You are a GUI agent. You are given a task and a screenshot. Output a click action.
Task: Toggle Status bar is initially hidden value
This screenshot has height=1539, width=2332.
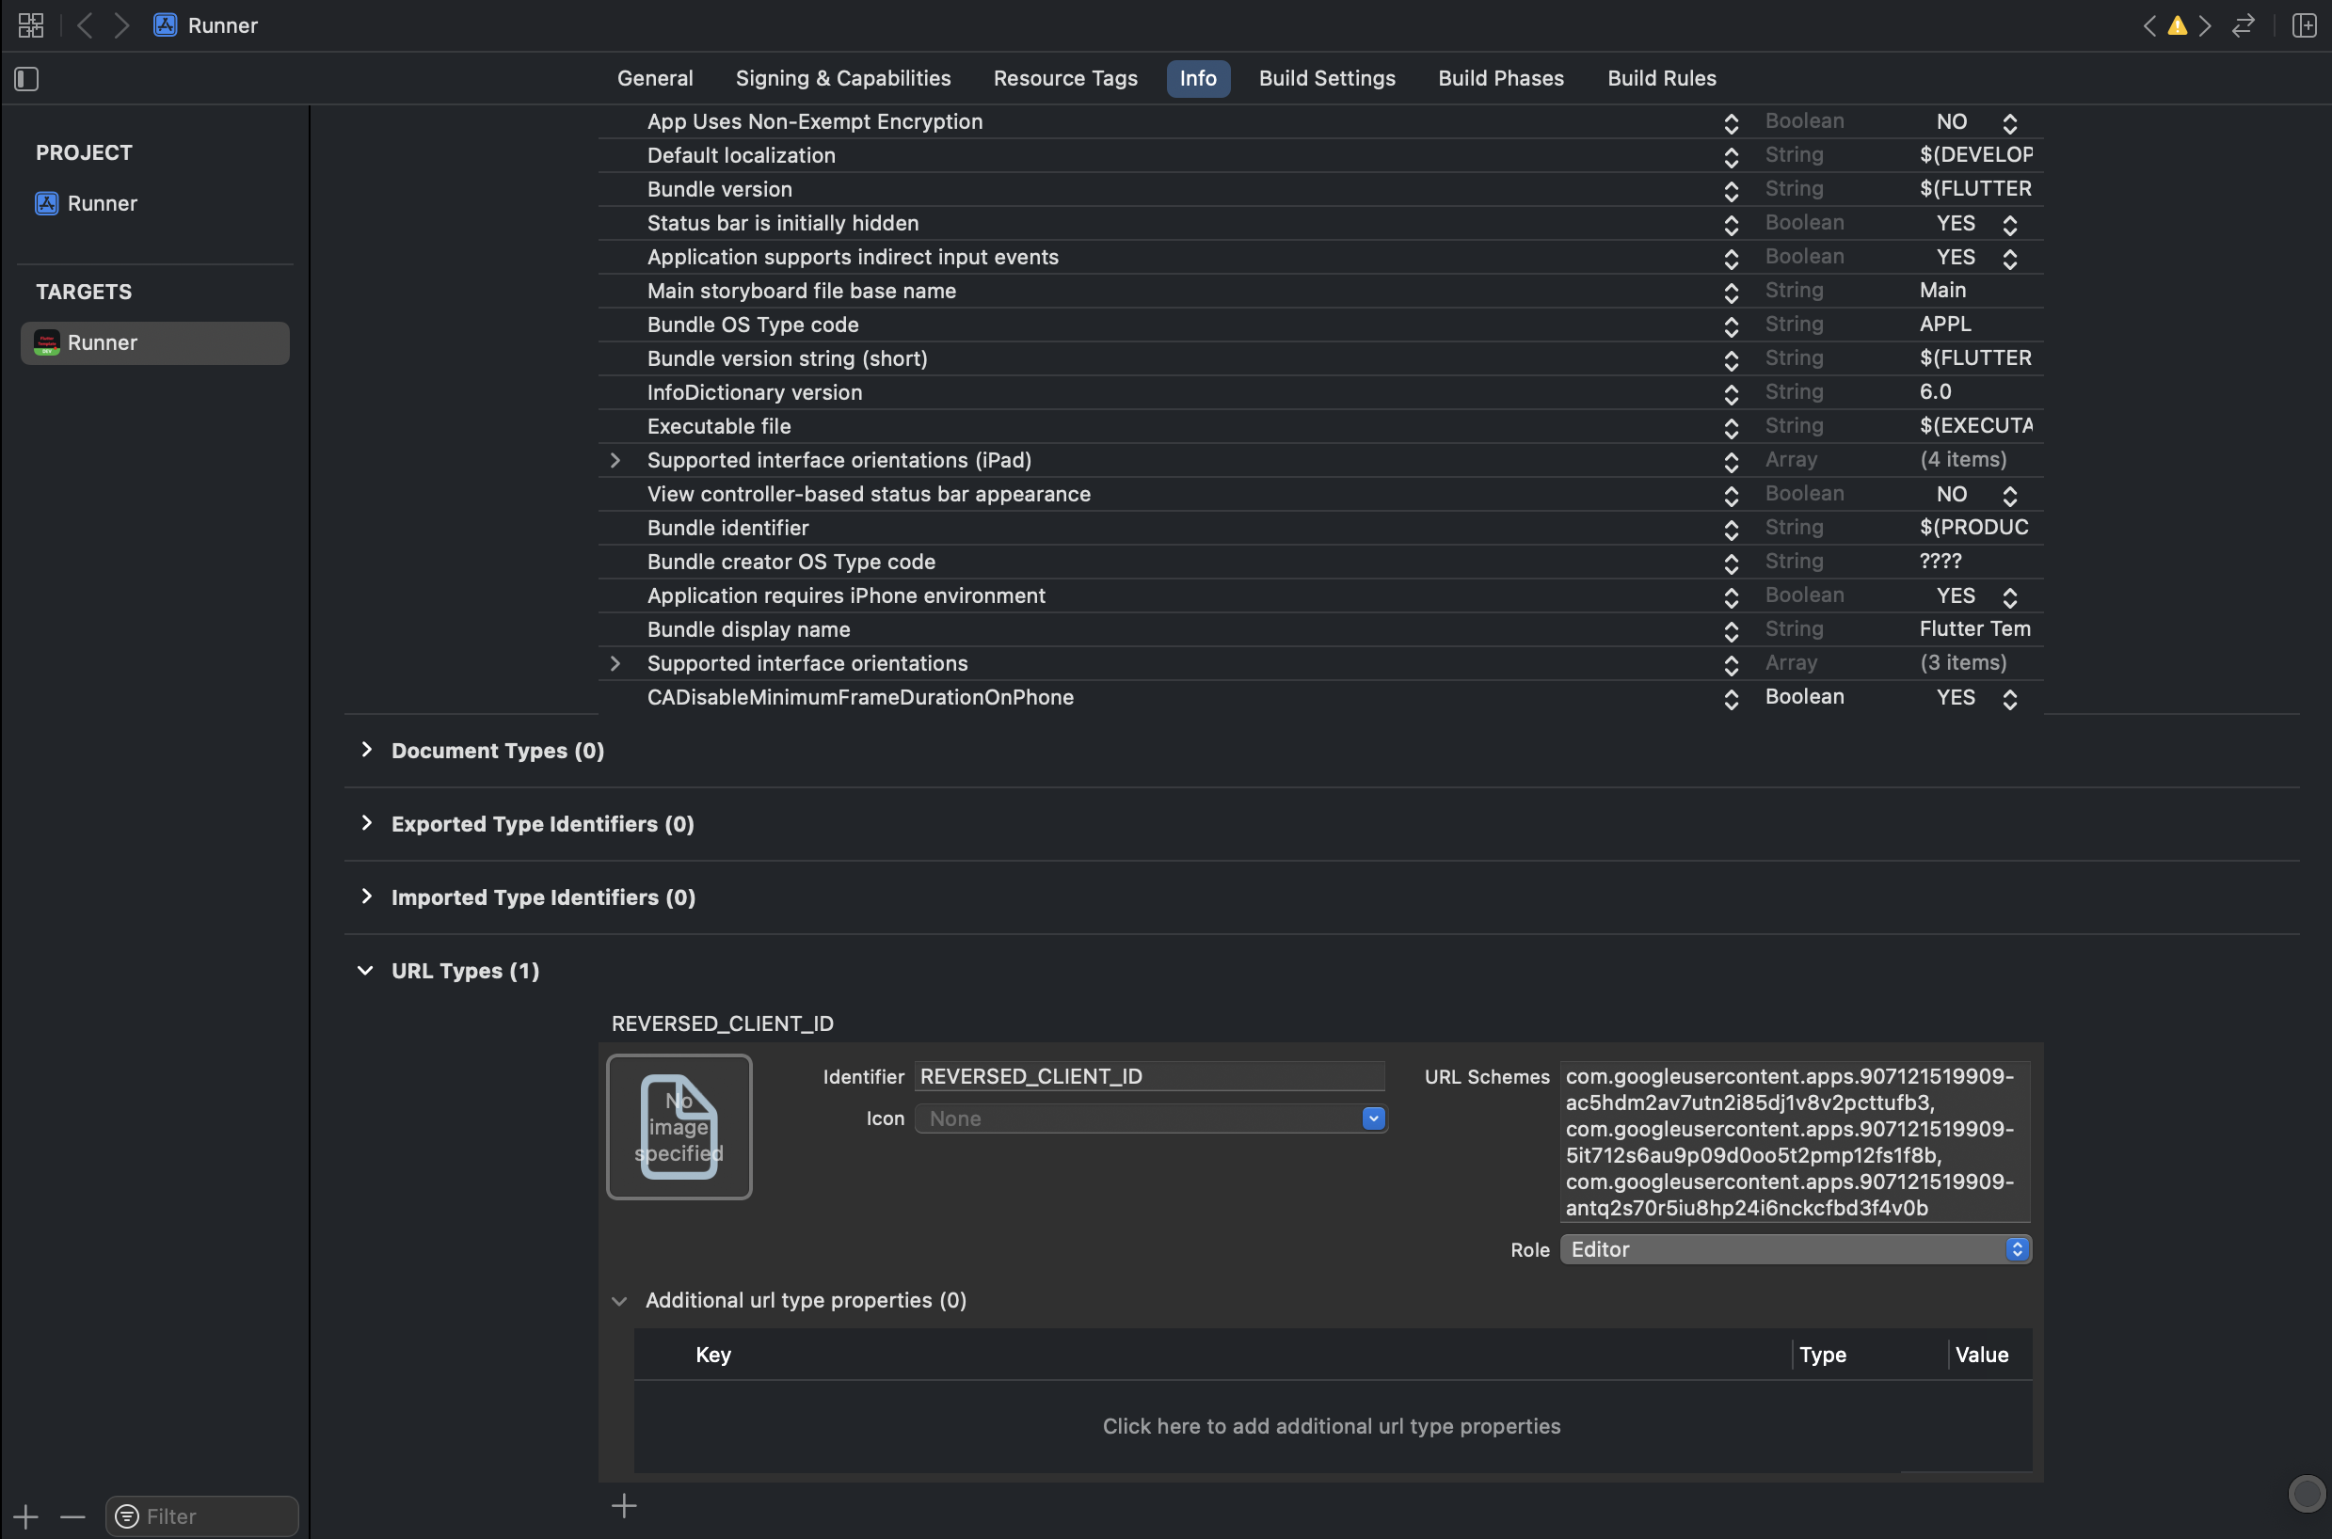2009,223
